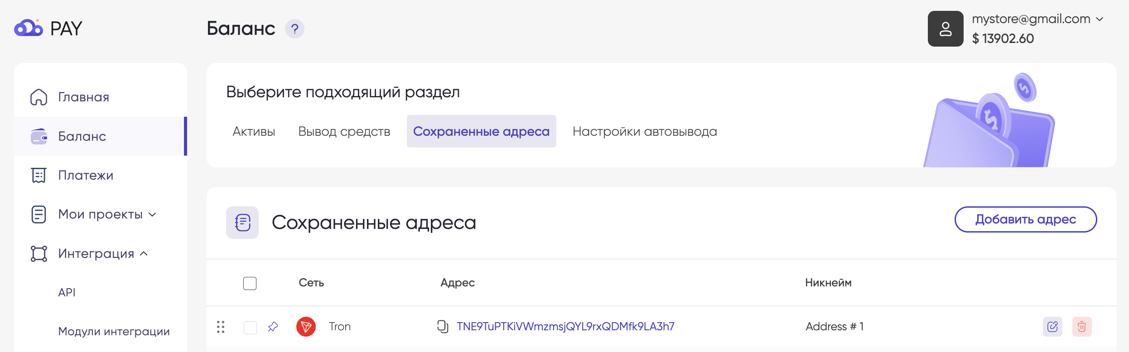Open the Настройки автовывода tab
This screenshot has height=352, width=1129.
[x=644, y=131]
